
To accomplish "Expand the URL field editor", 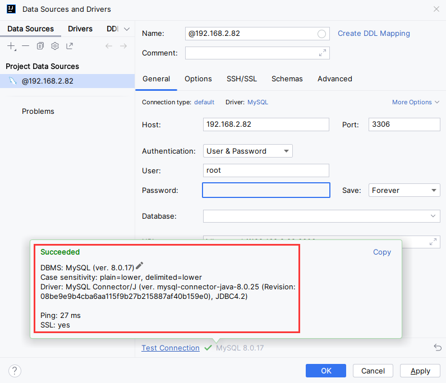I will tap(433, 242).
